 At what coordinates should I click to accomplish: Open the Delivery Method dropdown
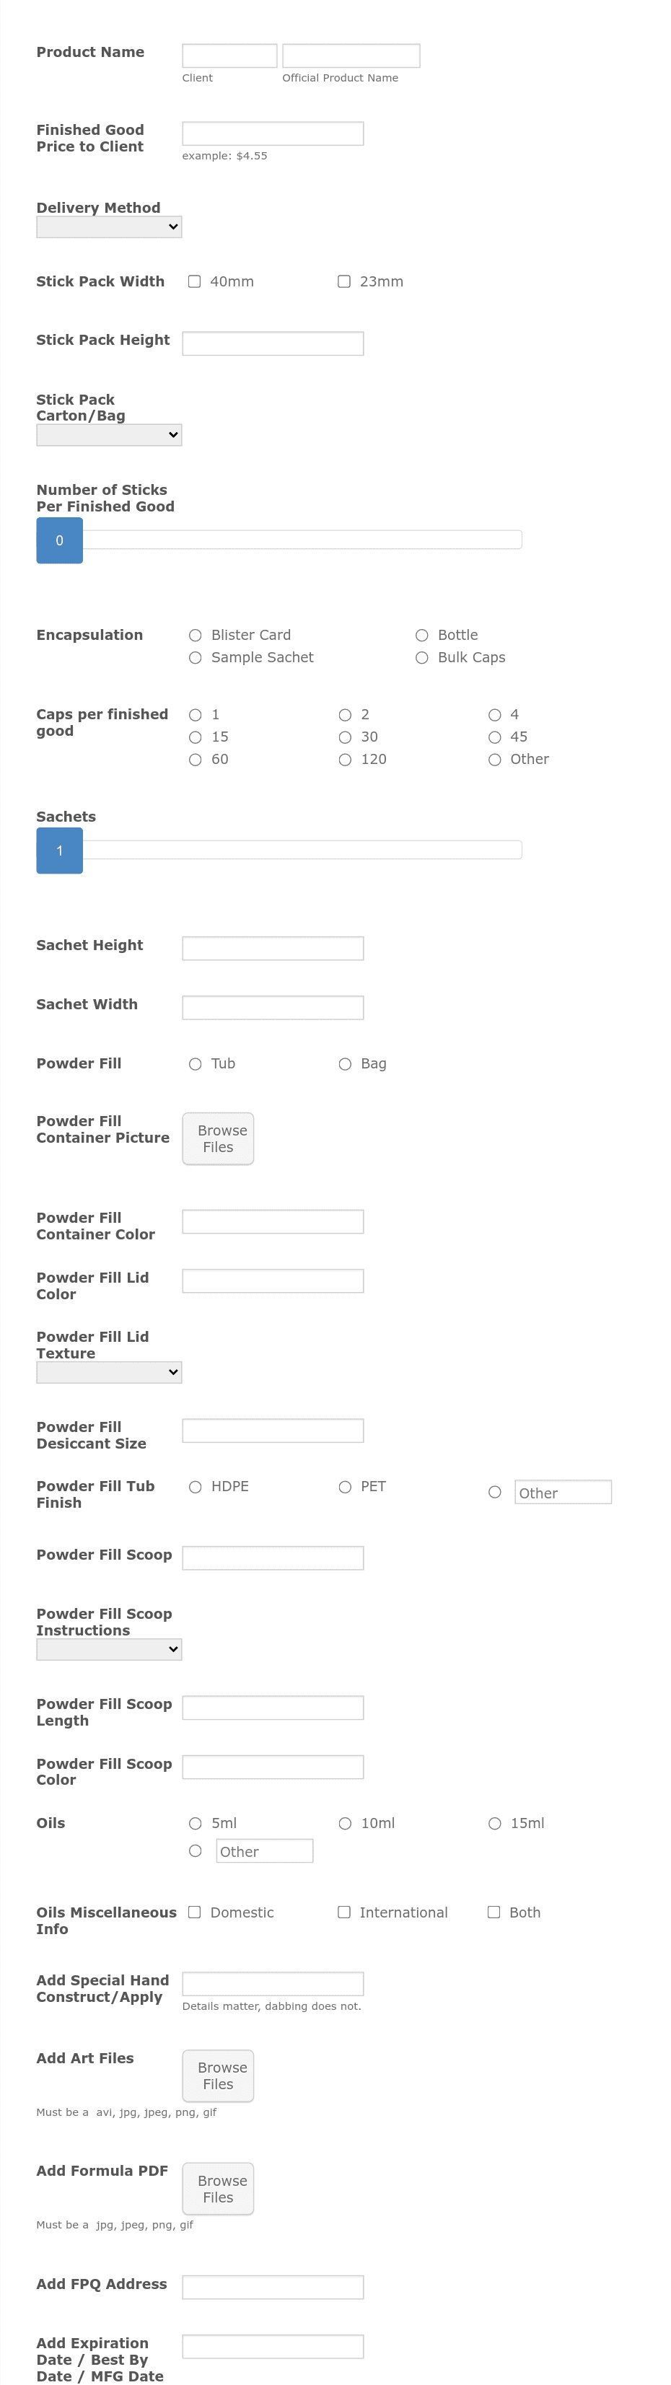click(x=109, y=227)
